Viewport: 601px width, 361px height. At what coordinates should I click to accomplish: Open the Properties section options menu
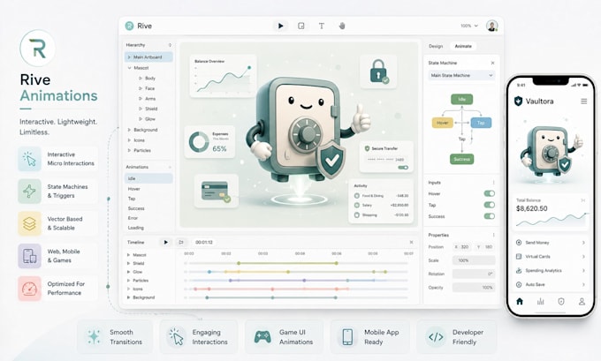(493, 235)
